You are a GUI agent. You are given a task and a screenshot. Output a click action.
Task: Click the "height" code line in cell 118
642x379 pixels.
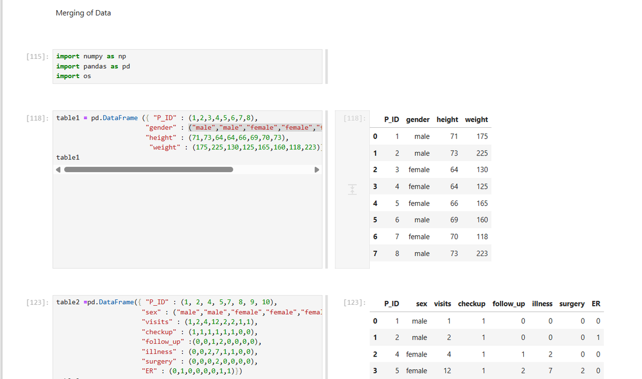[x=217, y=137]
